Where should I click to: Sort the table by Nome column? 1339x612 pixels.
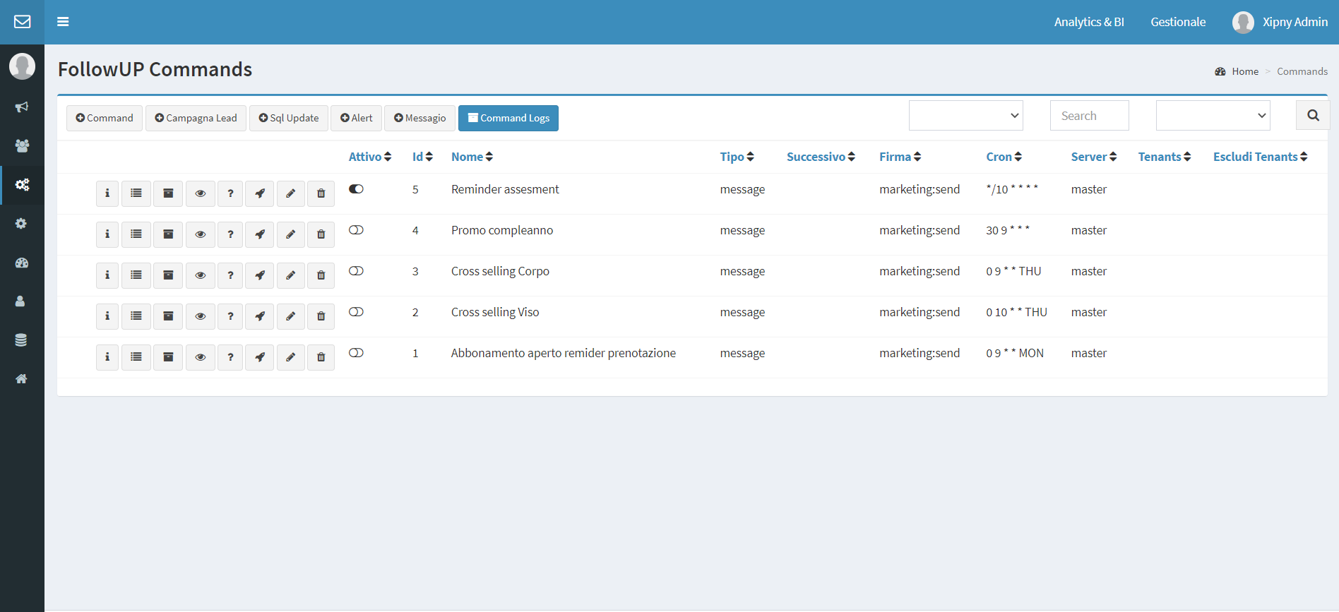click(472, 157)
